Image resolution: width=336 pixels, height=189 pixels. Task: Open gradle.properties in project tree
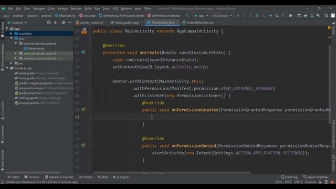coord(41,93)
